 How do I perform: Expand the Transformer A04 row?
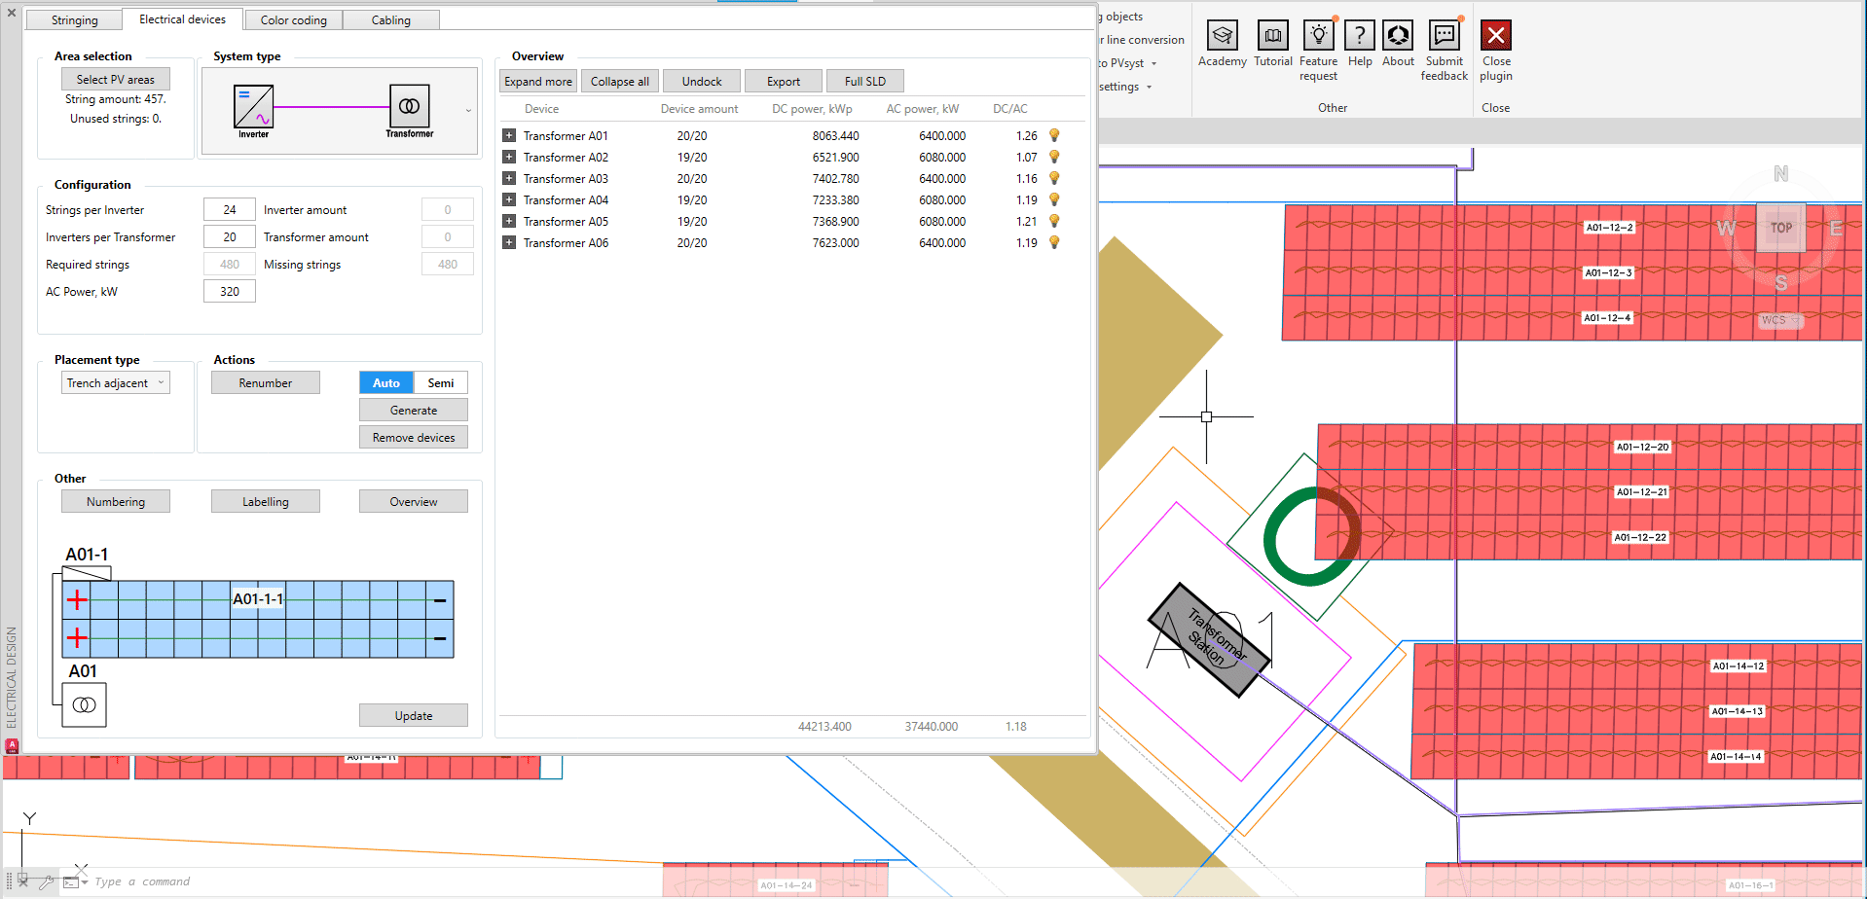point(509,199)
